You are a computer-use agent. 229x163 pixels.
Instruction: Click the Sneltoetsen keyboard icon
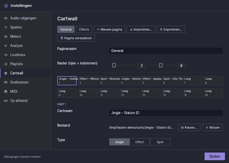6,82
